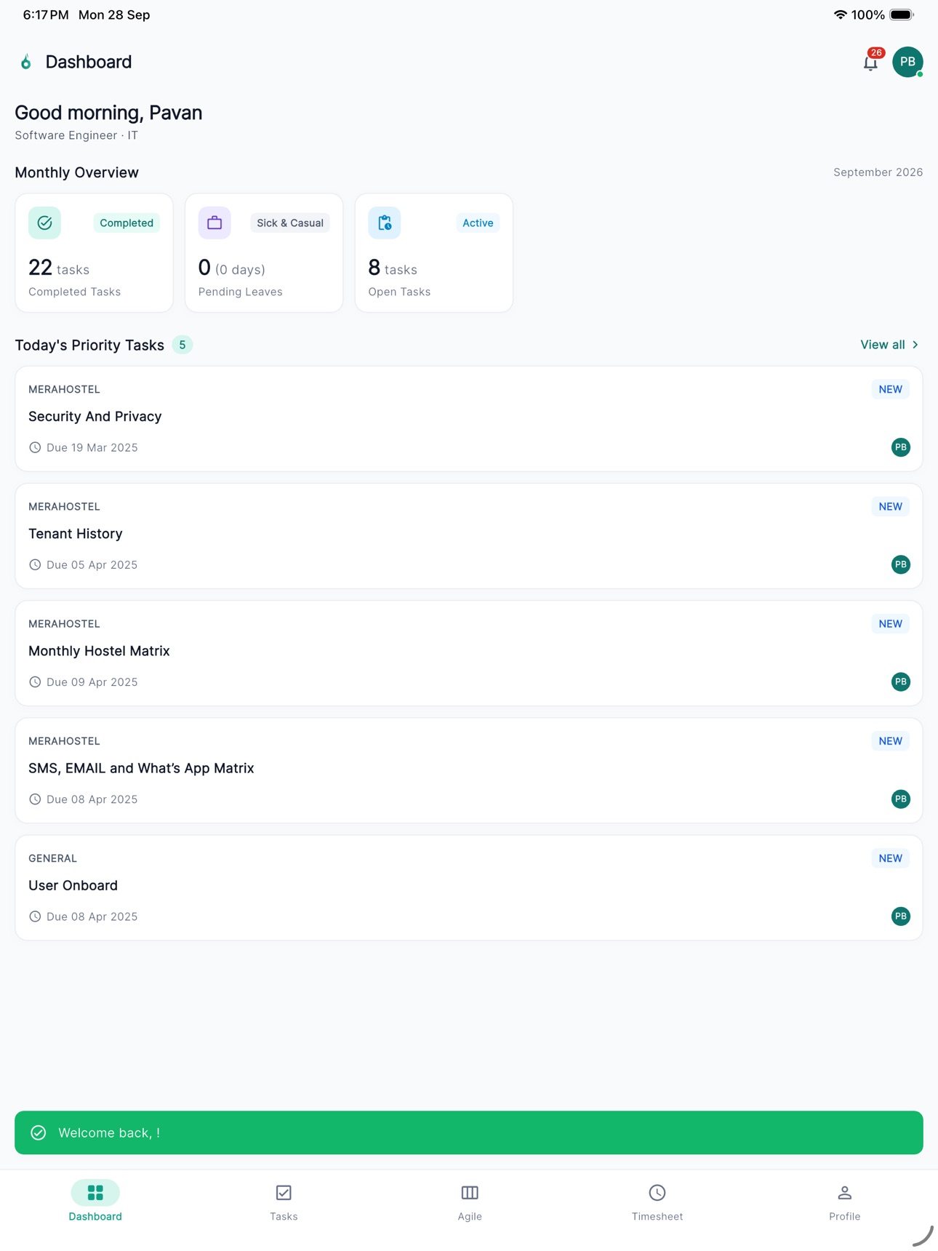The width and height of the screenshot is (938, 1251).
Task: Open the Pending Leaves overview card
Action: pos(264,252)
